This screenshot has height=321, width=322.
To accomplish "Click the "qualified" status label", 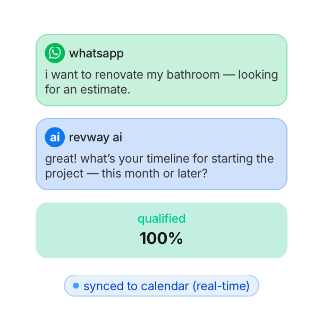I will [162, 218].
